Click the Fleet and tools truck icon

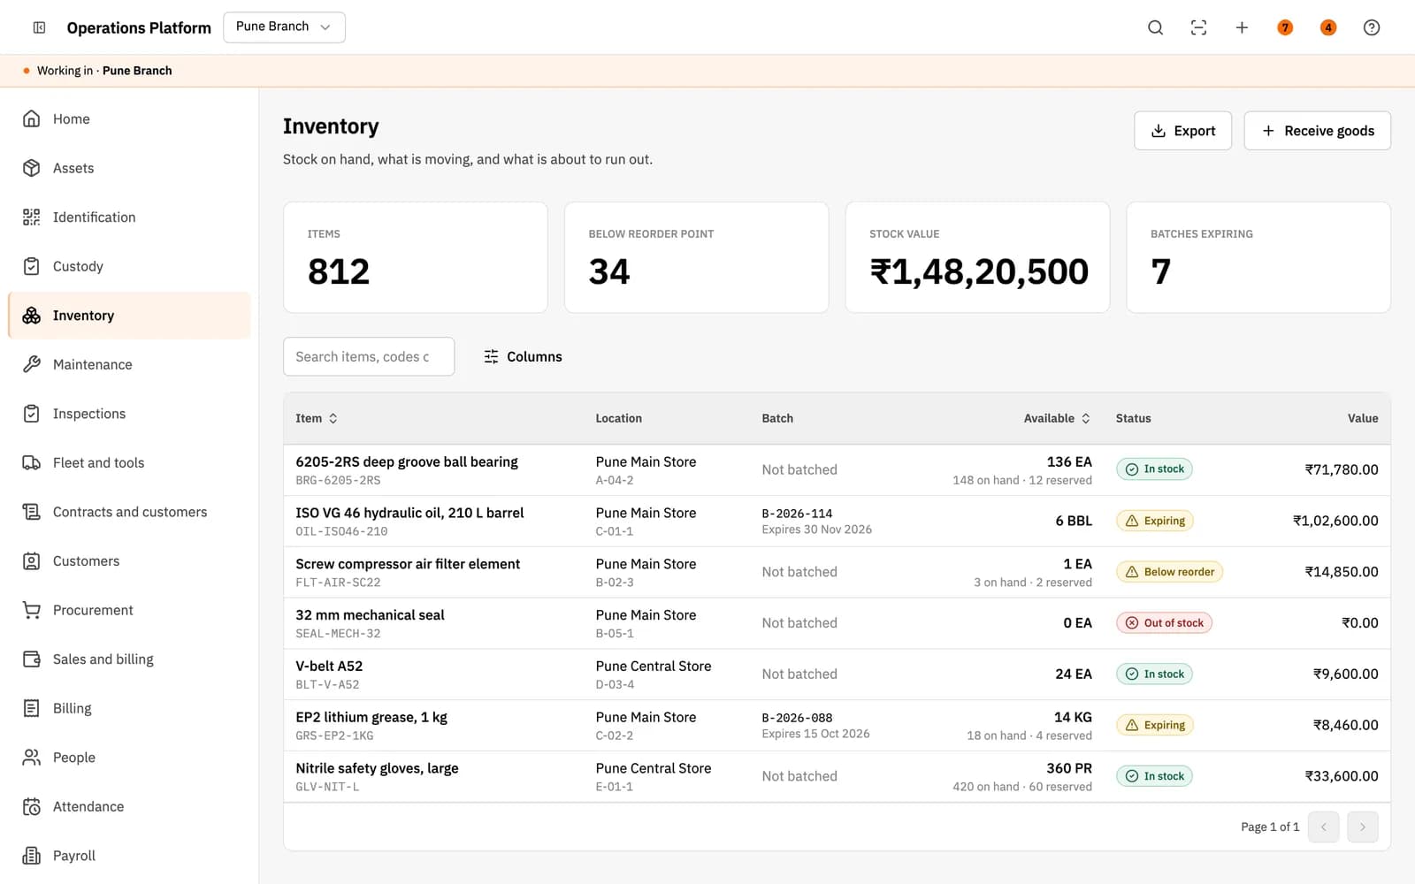(32, 462)
